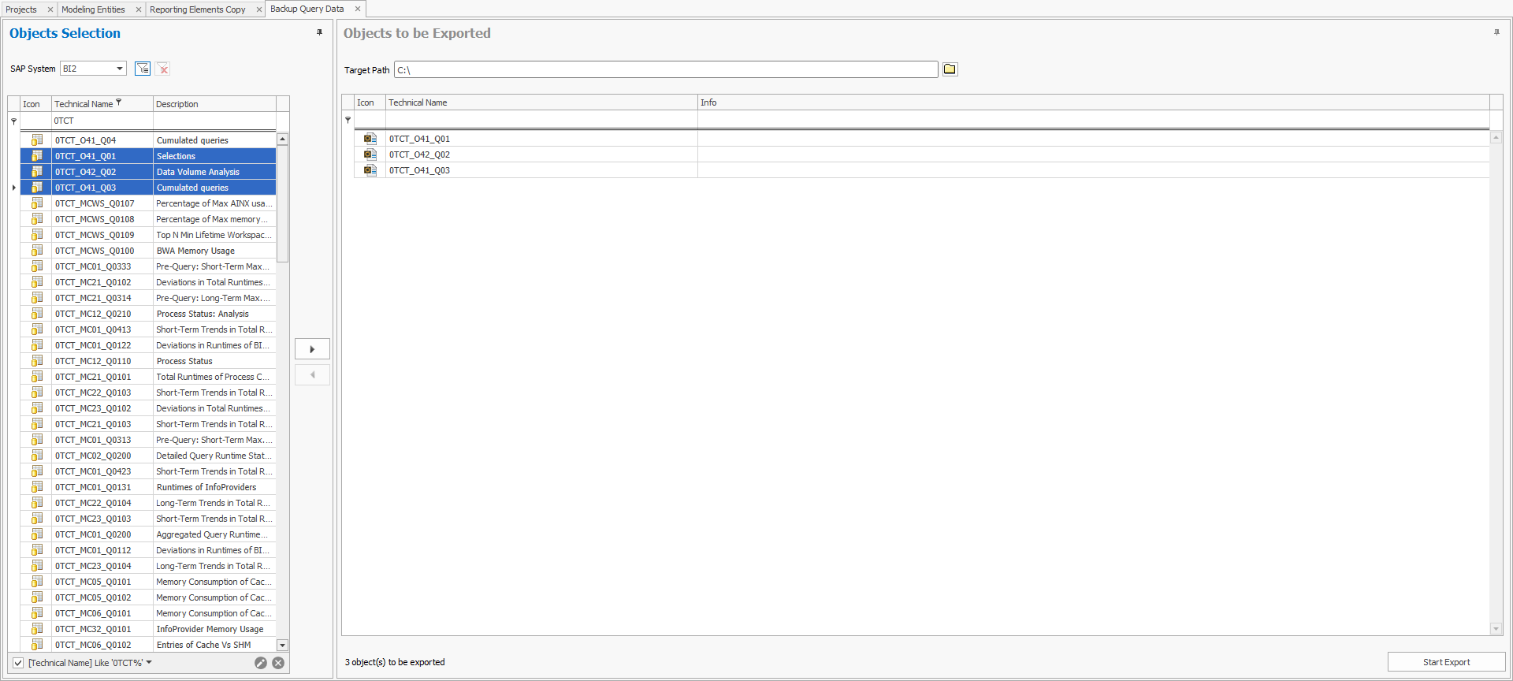Select 0TCT_O41_Q03 in the export list
This screenshot has height=681, width=1513.
[922, 169]
